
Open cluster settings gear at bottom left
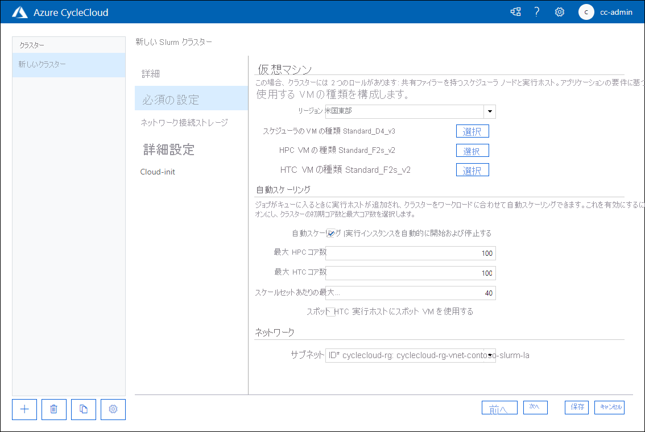tap(113, 409)
